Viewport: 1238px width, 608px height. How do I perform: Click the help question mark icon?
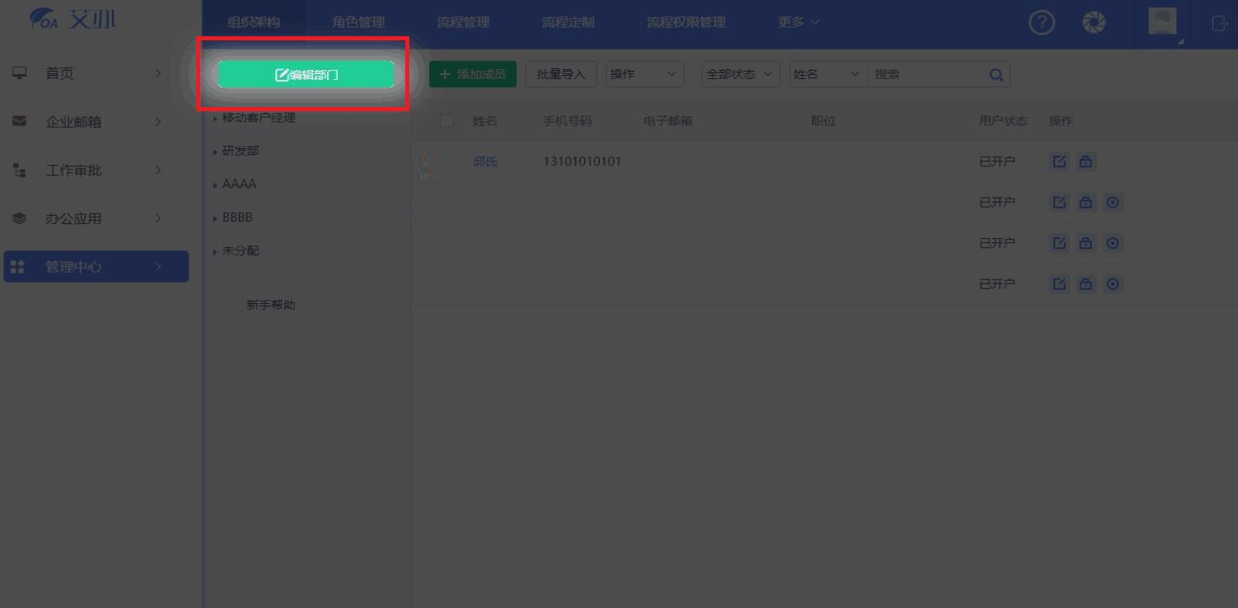1042,23
